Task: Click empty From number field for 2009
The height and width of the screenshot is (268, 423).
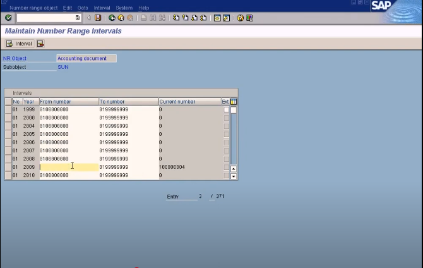Action: 69,167
